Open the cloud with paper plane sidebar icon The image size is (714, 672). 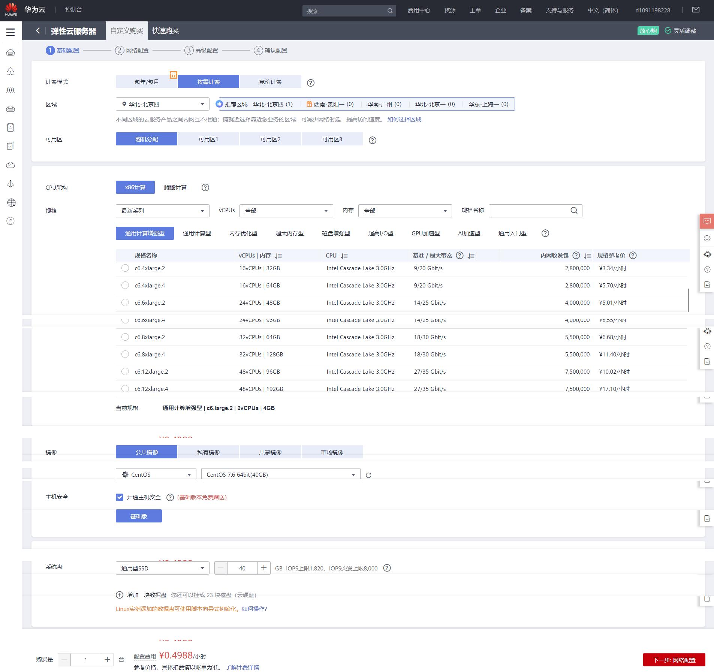pyautogui.click(x=10, y=165)
